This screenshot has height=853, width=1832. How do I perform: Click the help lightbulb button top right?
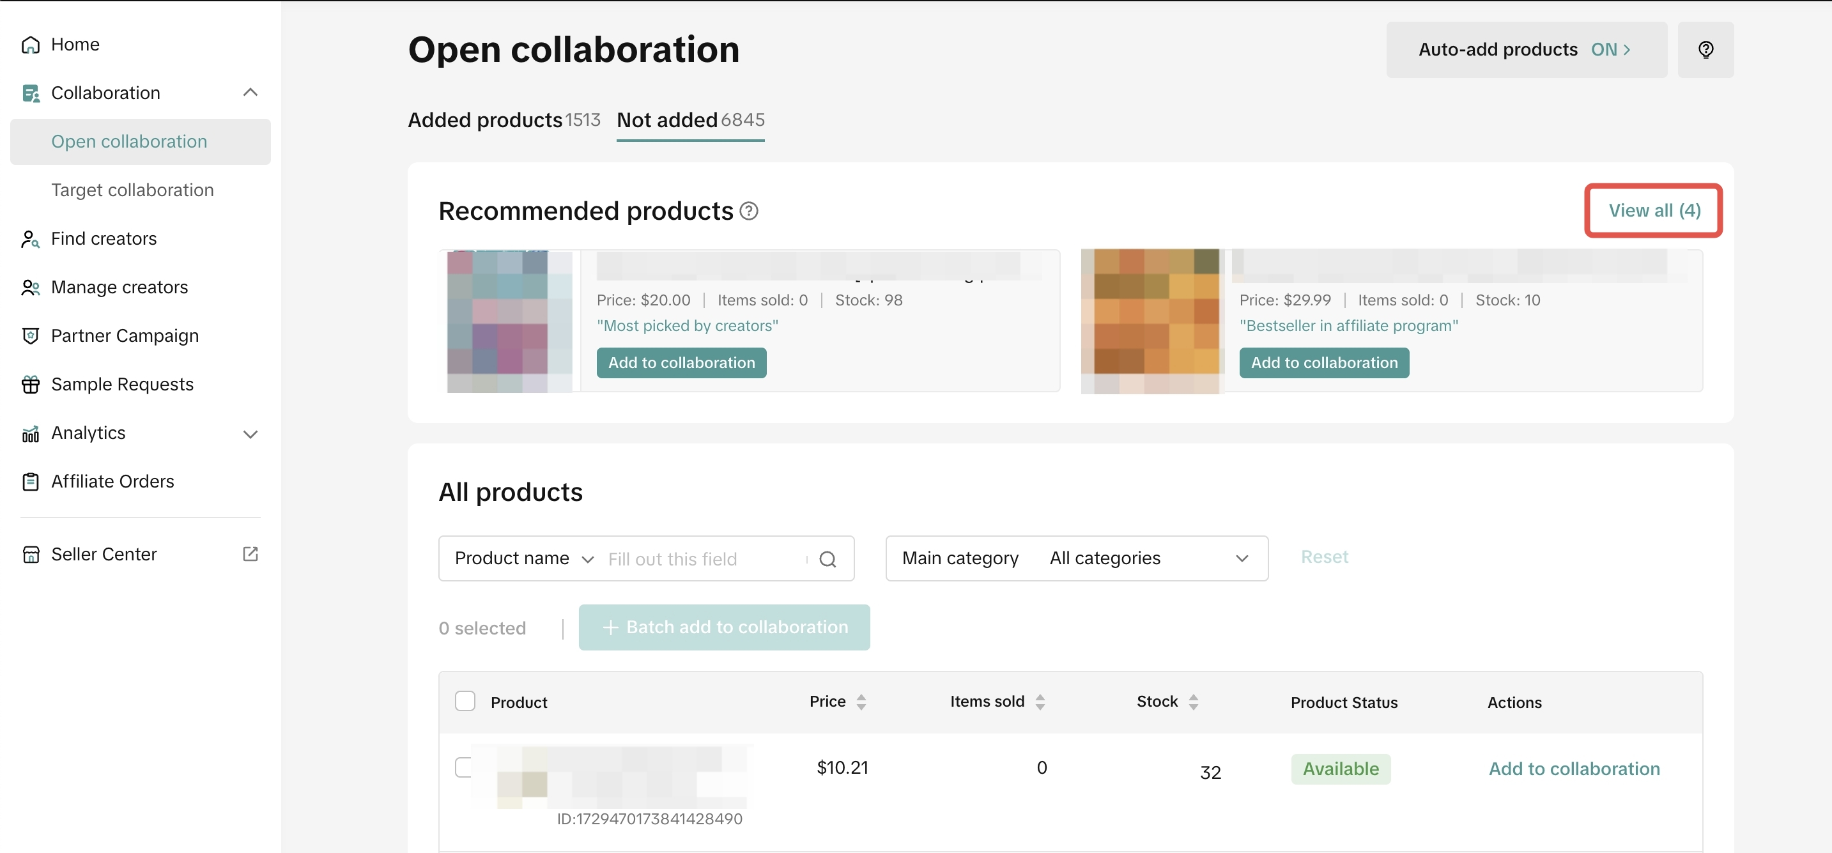click(x=1705, y=50)
